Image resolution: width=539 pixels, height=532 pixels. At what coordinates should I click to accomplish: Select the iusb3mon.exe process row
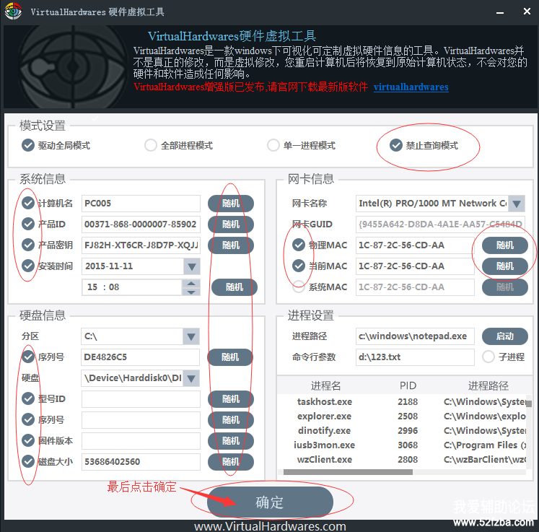pos(401,445)
